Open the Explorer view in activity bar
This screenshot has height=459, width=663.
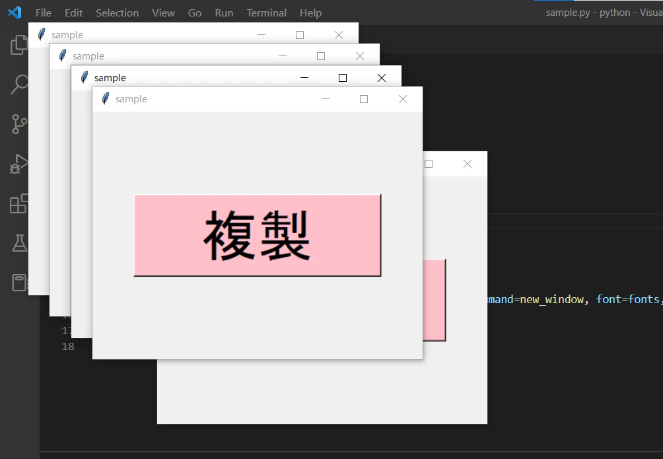(18, 45)
